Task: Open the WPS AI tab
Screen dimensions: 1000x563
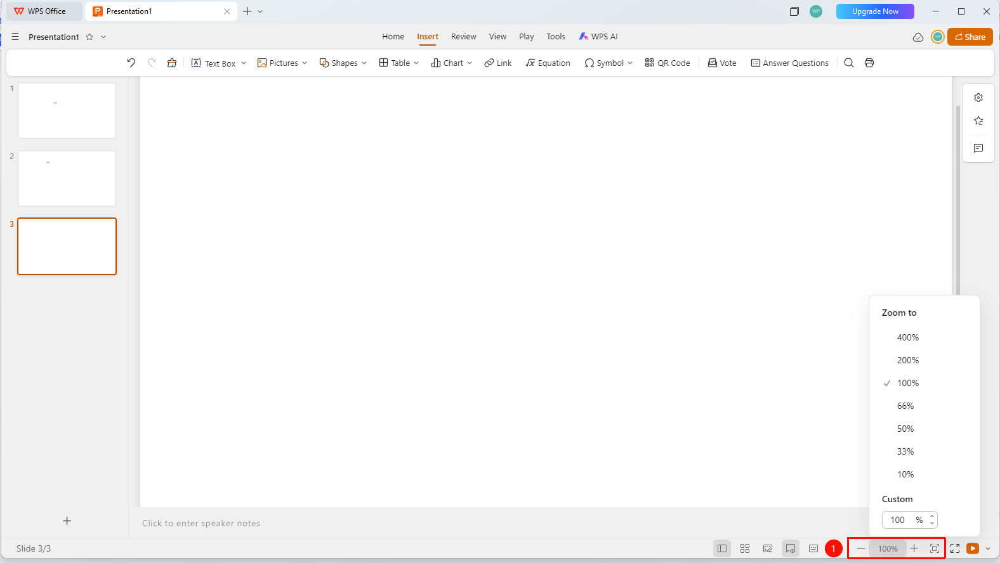Action: (x=598, y=37)
